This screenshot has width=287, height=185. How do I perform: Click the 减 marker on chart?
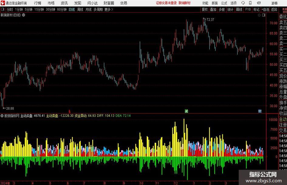[186, 111]
